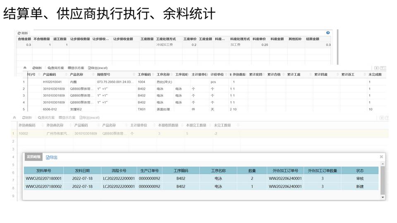The image size is (397, 223).
Task: Select the 发料明细 tab
Action: click(33, 157)
